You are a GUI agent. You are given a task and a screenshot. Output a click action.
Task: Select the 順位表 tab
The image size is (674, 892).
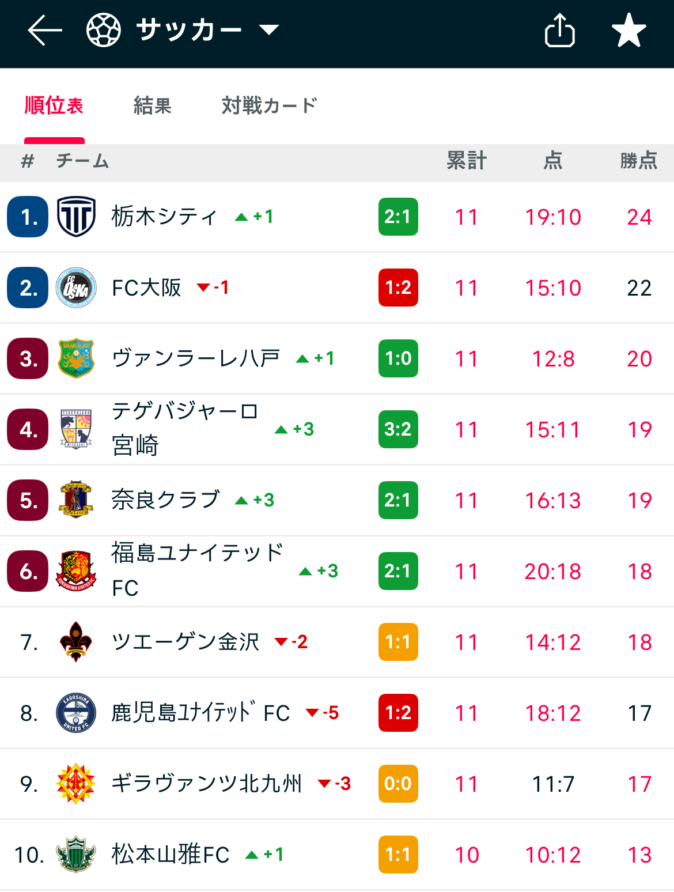54,106
